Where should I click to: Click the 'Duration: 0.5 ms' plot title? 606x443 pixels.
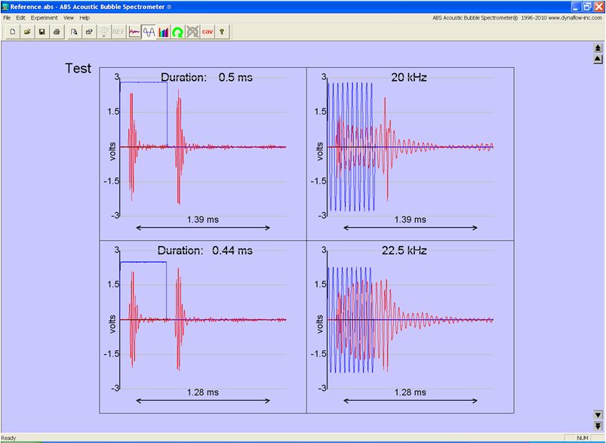click(207, 77)
